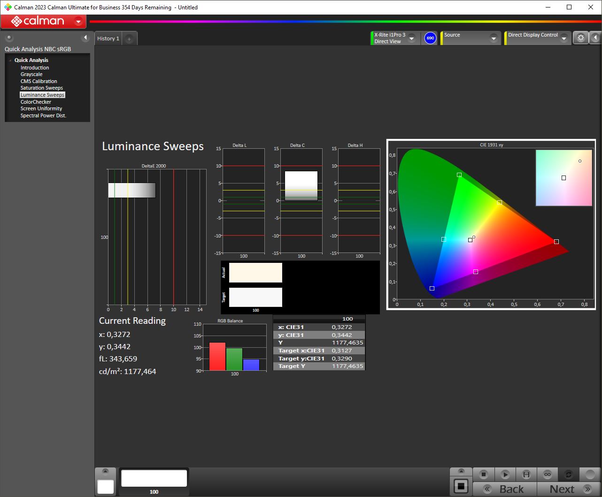Screen dimensions: 602x497
Task: Click the Delta C chart bar
Action: pyautogui.click(x=301, y=186)
